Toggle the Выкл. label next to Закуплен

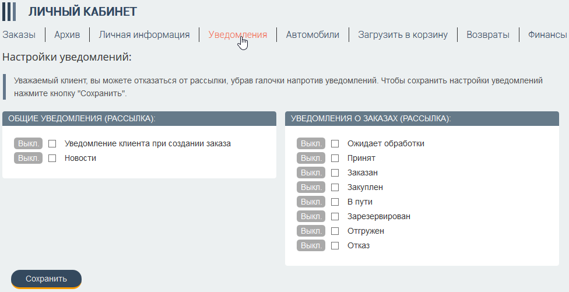(311, 187)
